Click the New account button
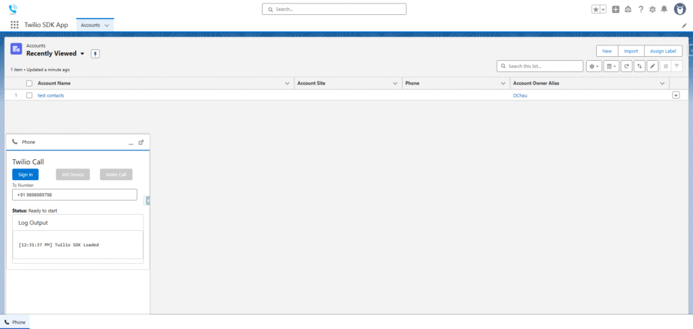 click(x=607, y=51)
